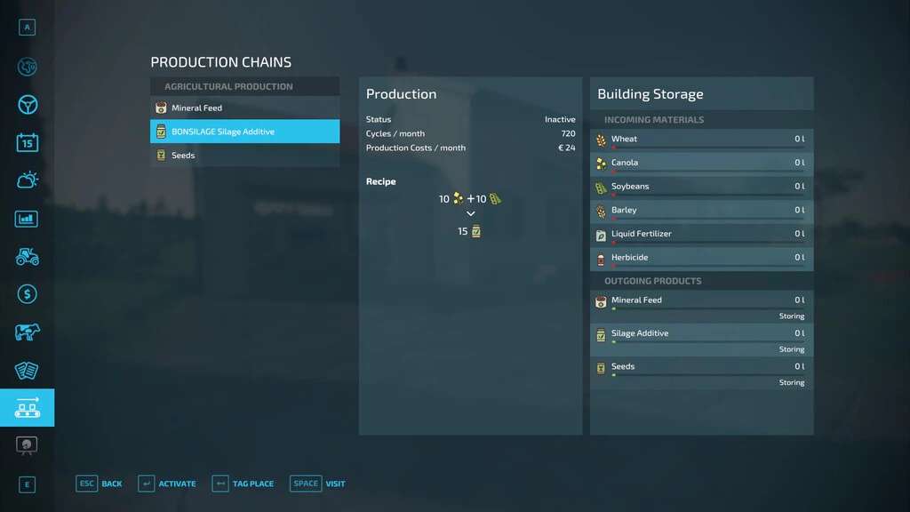Open the animals cow page
This screenshot has width=910, height=512.
[x=27, y=332]
